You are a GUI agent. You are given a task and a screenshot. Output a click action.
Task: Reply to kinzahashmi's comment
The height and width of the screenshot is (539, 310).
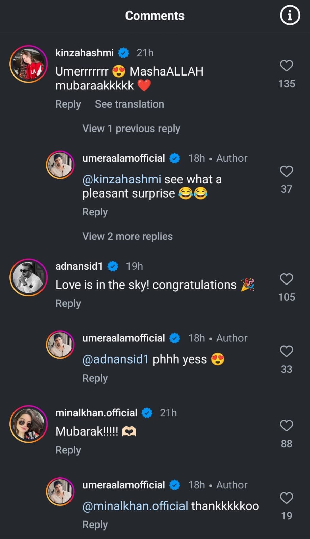click(x=68, y=104)
